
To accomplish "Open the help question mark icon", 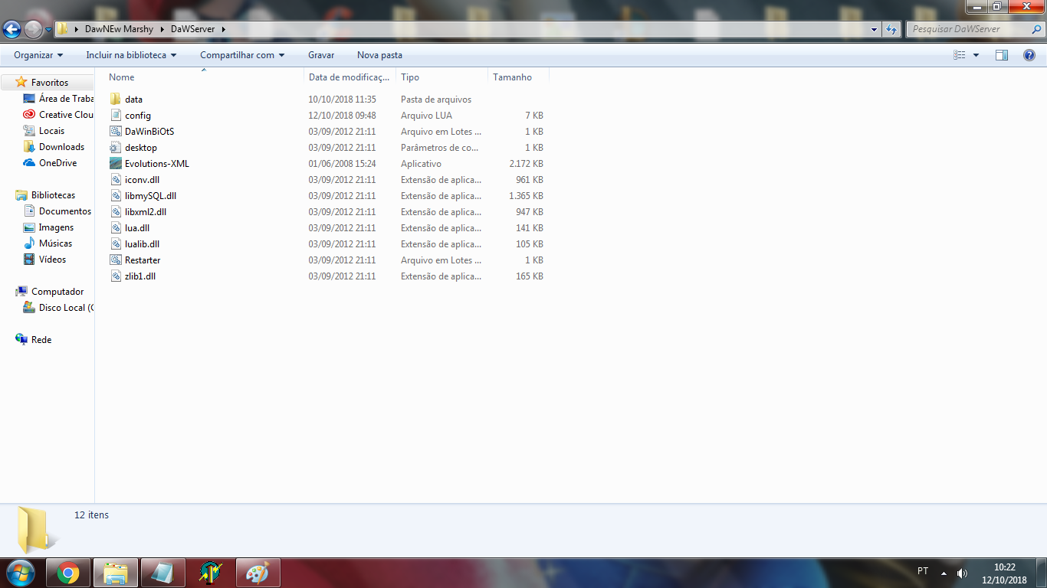I will [x=1029, y=55].
